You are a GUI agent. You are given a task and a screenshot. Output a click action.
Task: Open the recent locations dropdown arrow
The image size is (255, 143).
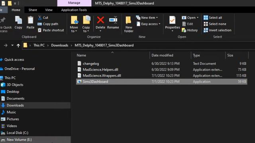pos(12,45)
